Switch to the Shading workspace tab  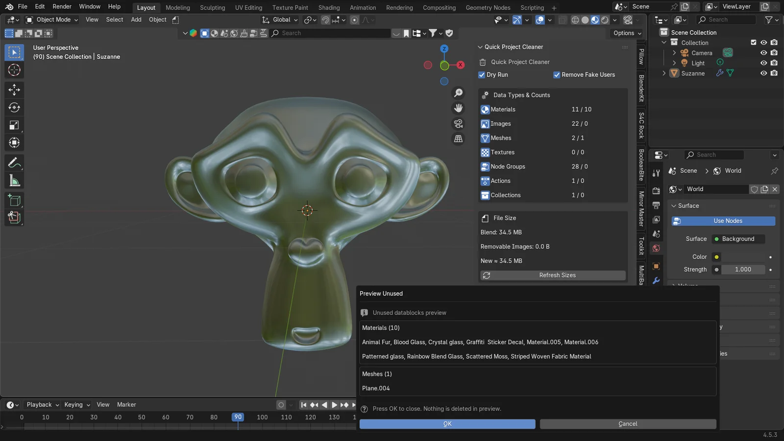pos(329,7)
